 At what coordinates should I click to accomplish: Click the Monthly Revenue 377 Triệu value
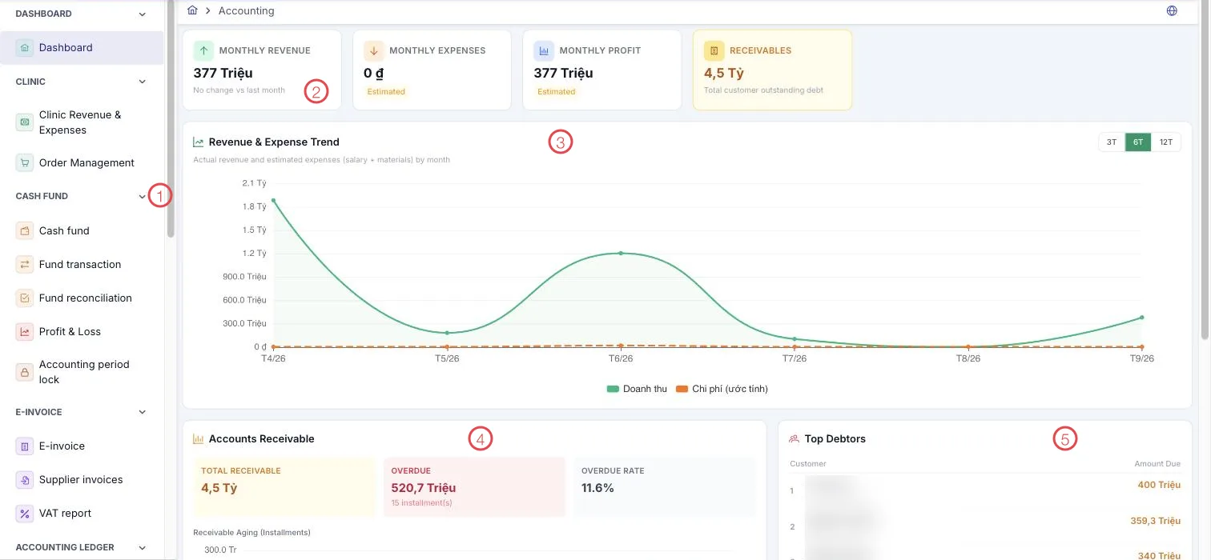point(223,74)
